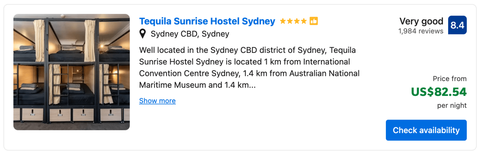479x154 pixels.
Task: Open the hostel bunk bed photo
Action: [x=72, y=72]
